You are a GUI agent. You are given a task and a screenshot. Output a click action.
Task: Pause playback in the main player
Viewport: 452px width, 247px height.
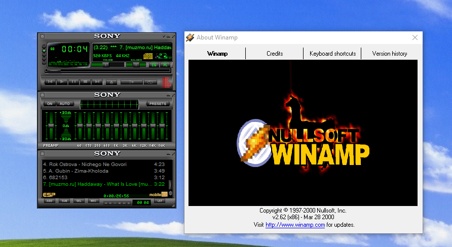74,81
